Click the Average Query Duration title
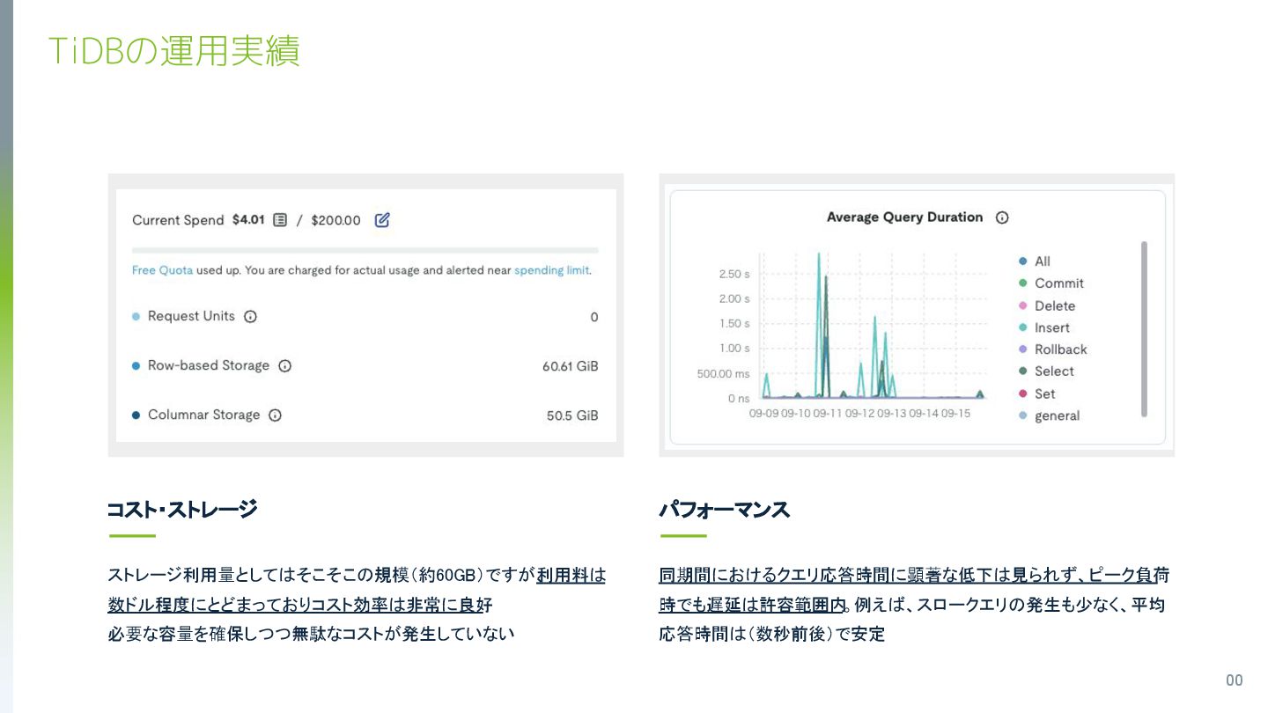1268x713 pixels. [904, 217]
